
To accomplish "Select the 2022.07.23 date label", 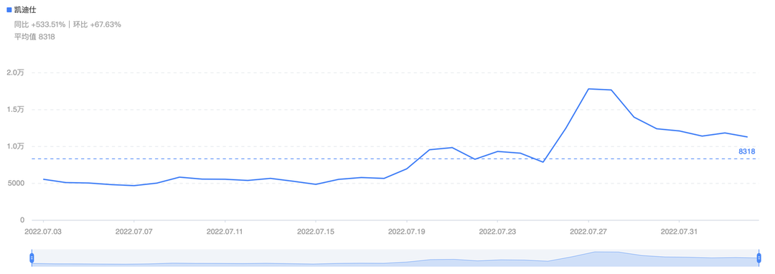I will [497, 230].
